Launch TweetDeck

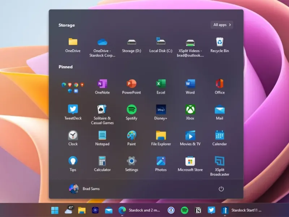73,112
